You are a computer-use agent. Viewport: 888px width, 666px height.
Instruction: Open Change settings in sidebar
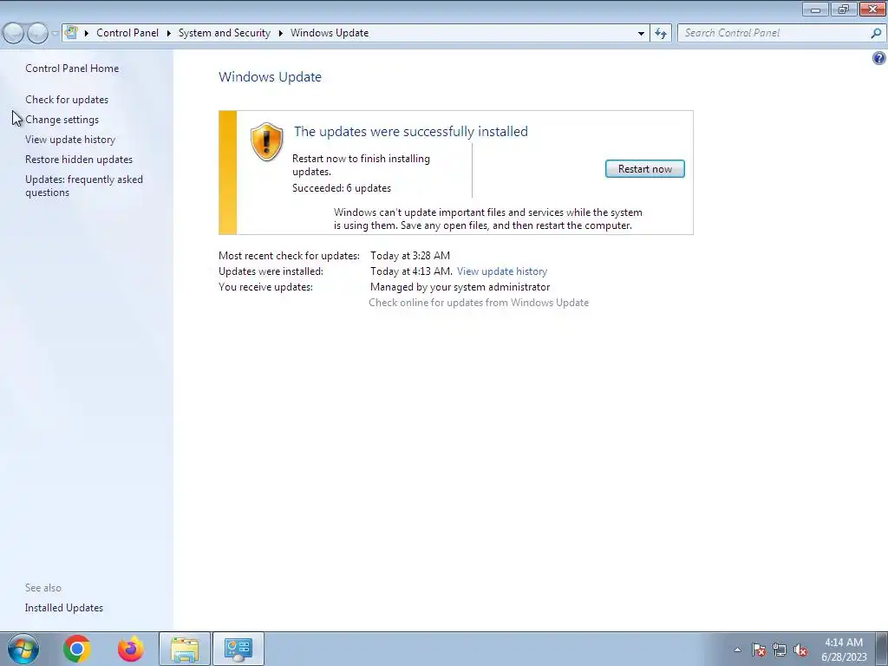point(62,120)
